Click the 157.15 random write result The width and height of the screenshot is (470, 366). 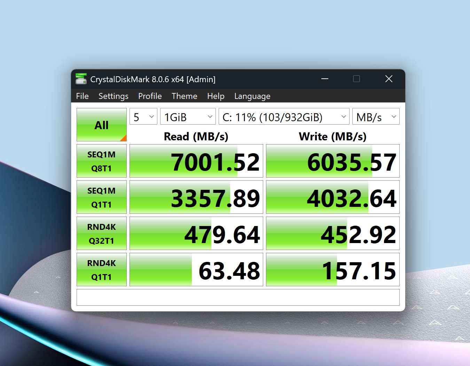pos(333,270)
